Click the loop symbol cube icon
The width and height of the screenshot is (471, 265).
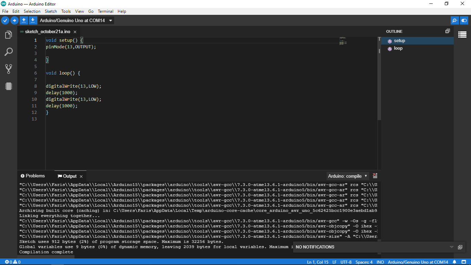390,49
